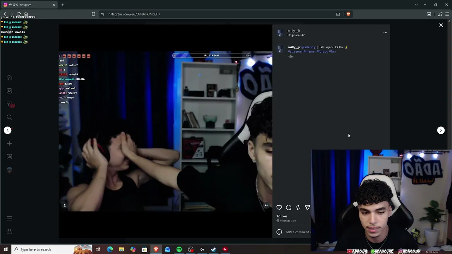This screenshot has height=254, width=452.
Task: Open the #streamer hashtag
Action: [295, 52]
